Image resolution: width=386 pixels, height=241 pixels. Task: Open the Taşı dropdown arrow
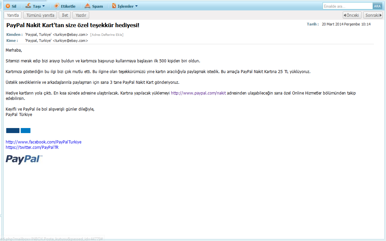(44, 6)
